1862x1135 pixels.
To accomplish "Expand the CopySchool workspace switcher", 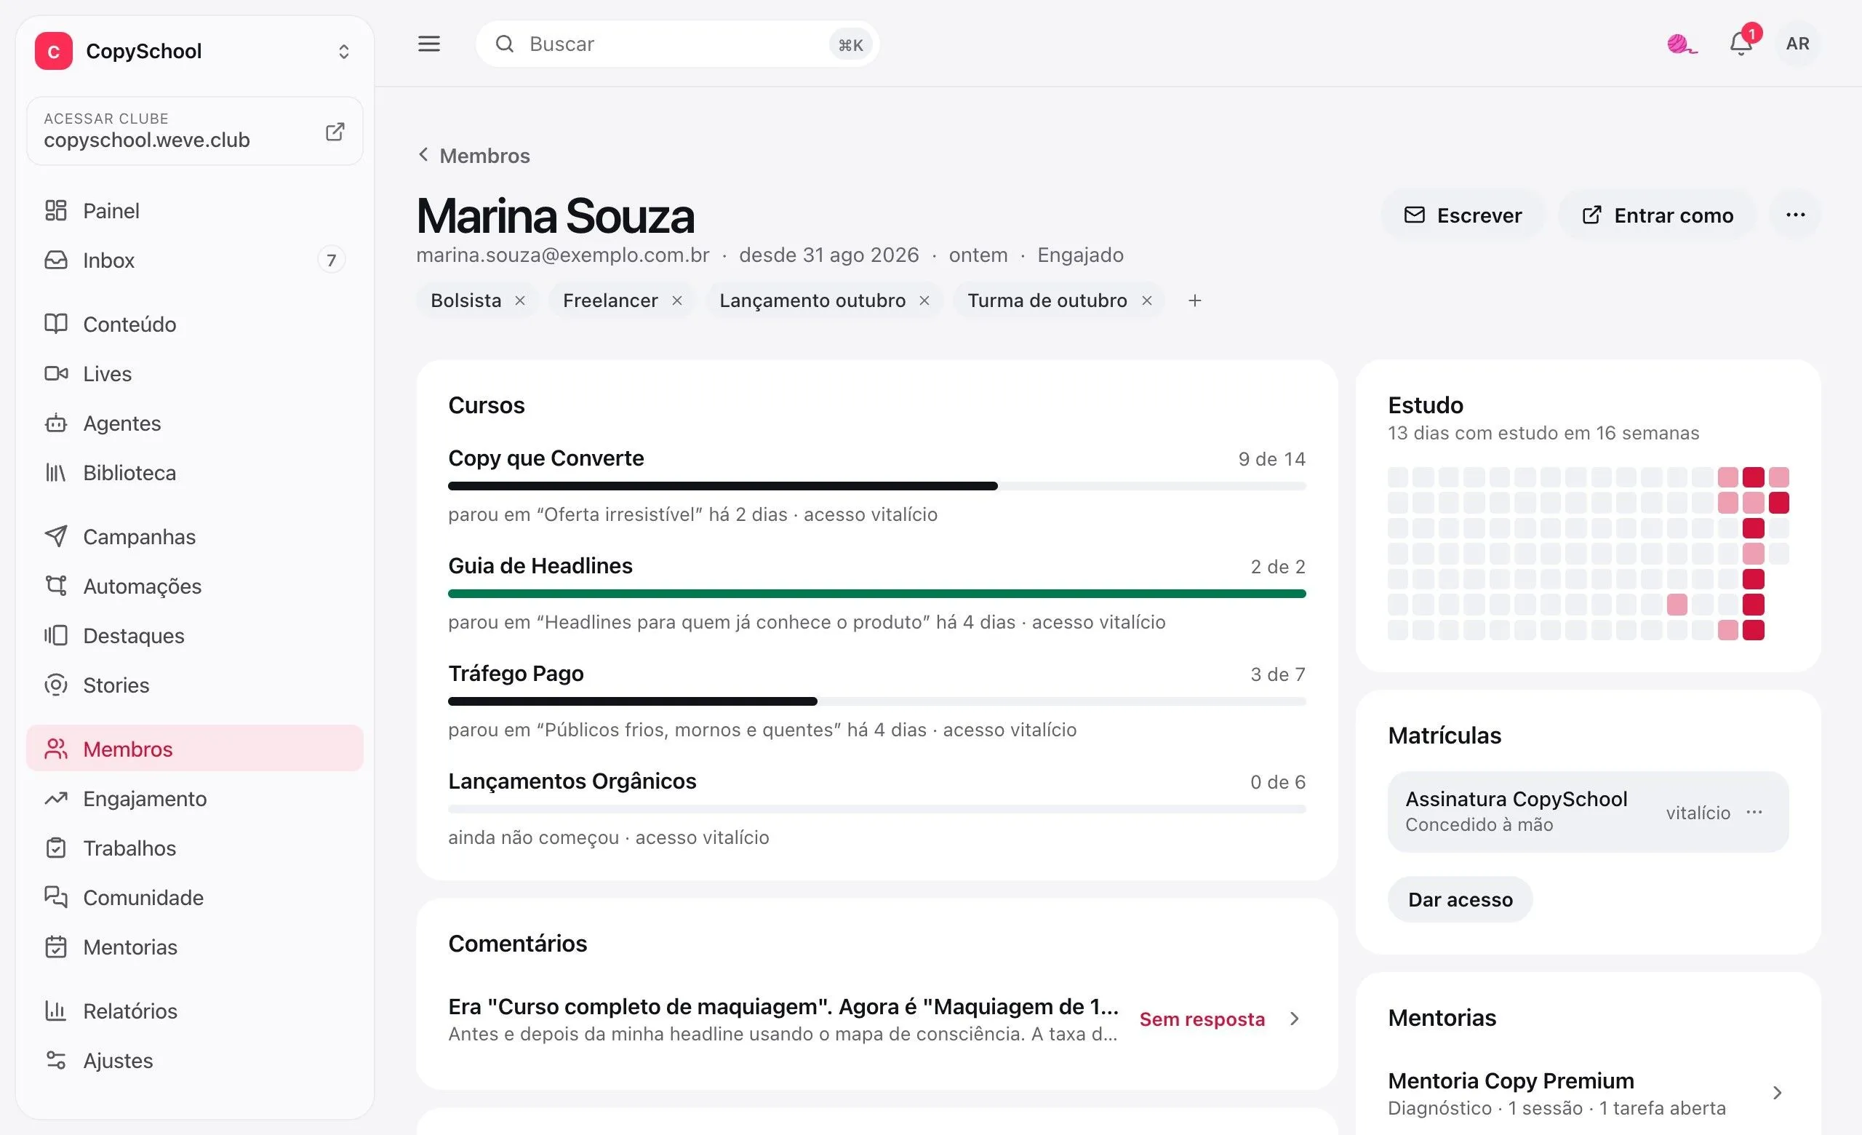I will pyautogui.click(x=343, y=52).
